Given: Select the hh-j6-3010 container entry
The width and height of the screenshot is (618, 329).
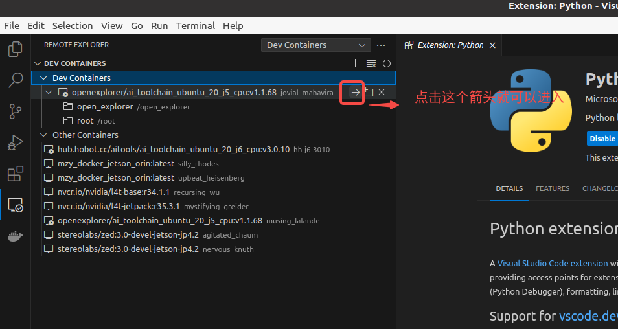Looking at the screenshot, I should (x=187, y=150).
